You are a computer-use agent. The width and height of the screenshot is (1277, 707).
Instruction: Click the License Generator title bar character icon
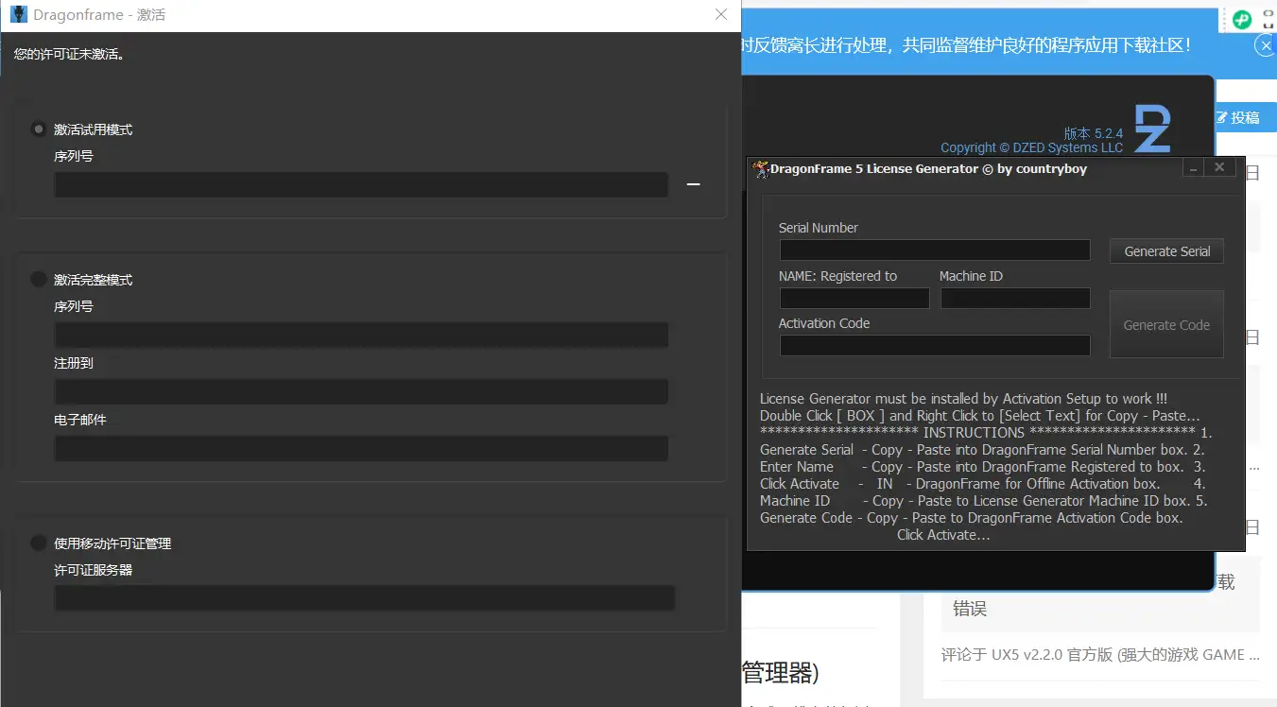tap(760, 169)
